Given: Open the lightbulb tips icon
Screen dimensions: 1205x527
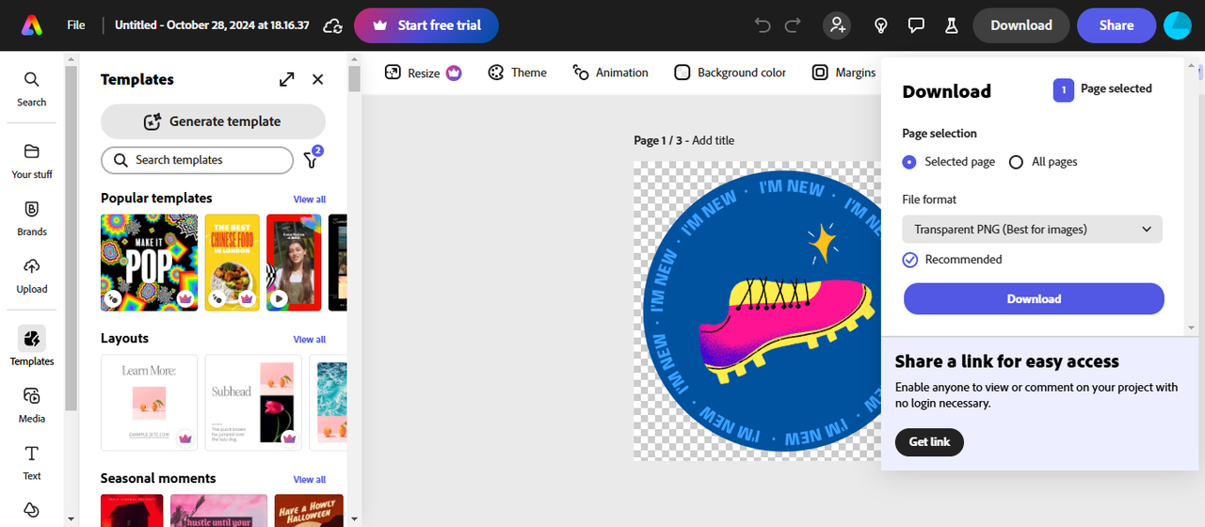Looking at the screenshot, I should click(x=881, y=25).
